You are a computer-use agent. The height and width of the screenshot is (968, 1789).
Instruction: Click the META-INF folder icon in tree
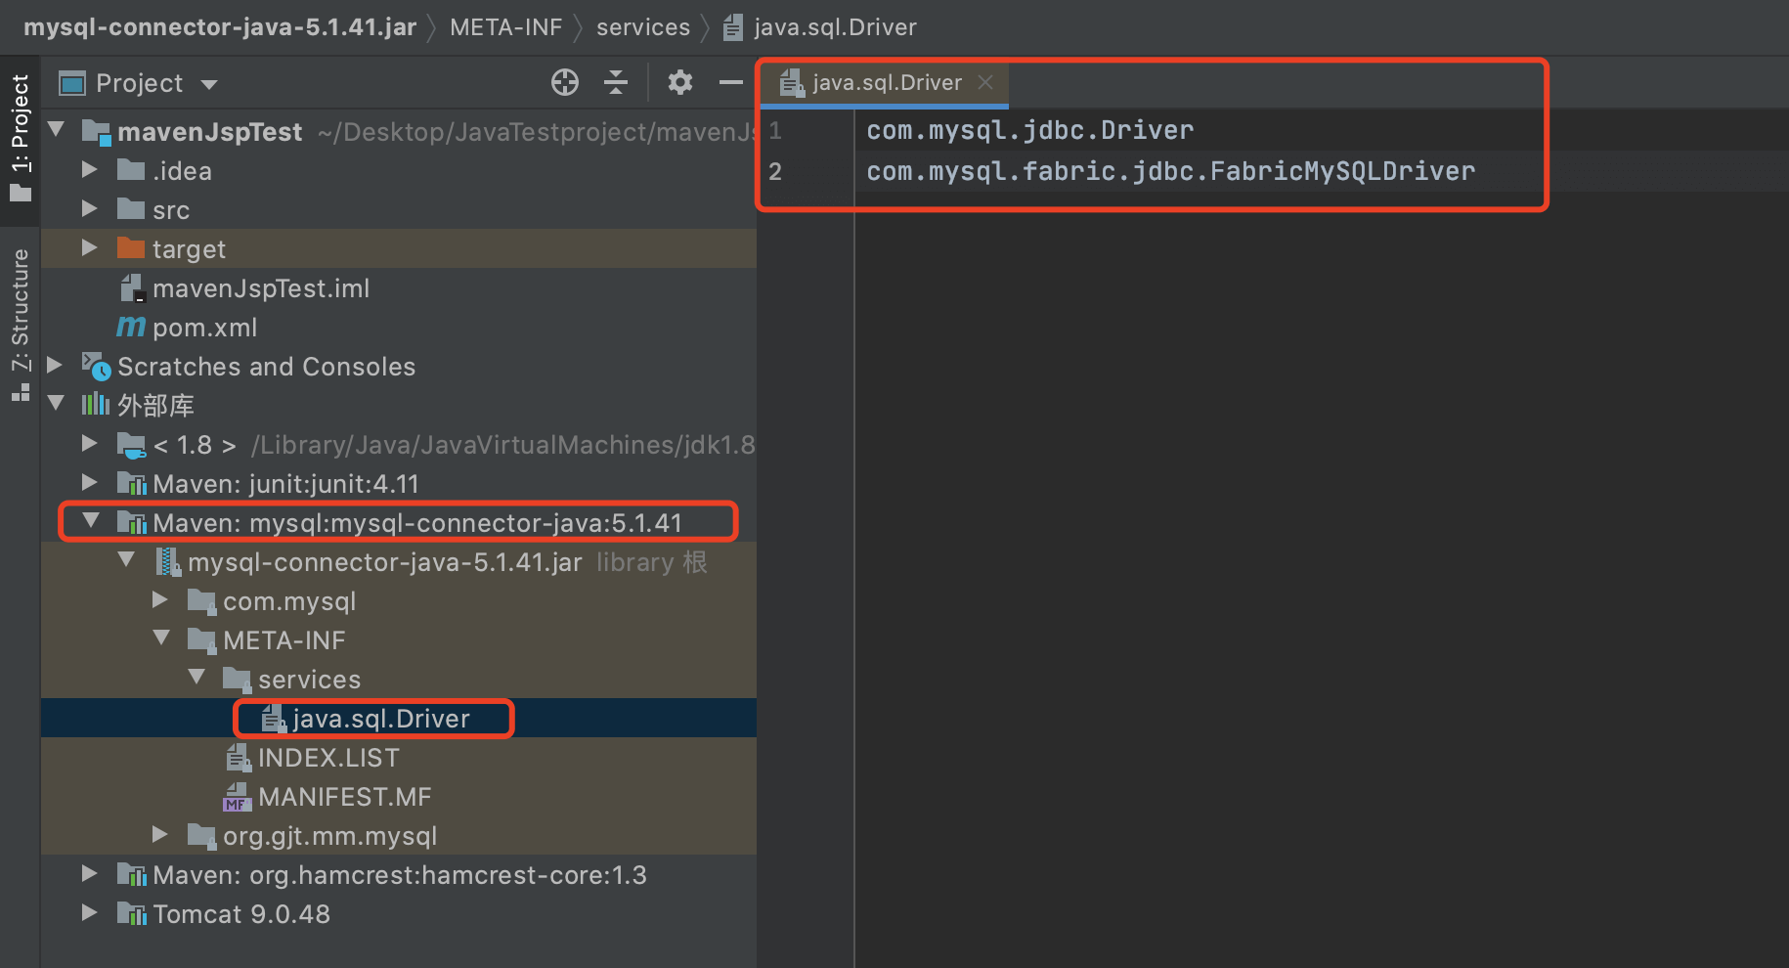201,639
